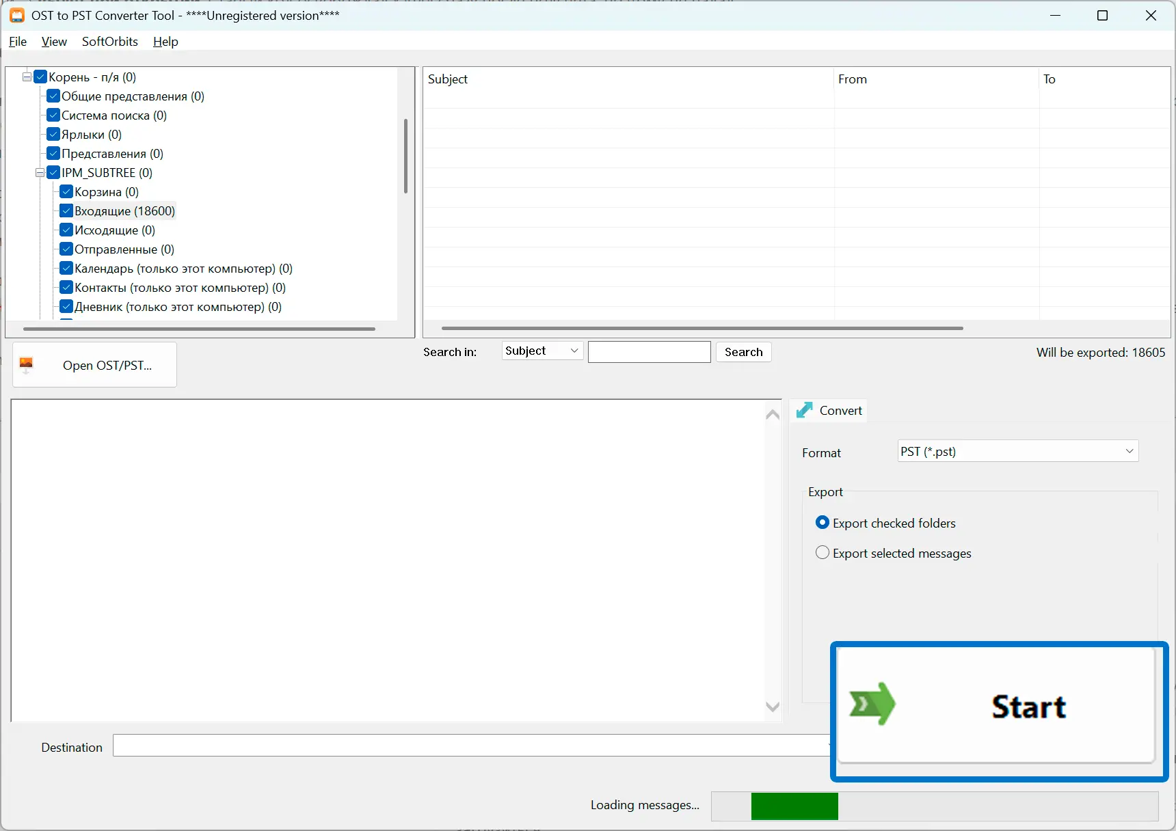Click the folder tree vertical scrollbar
1176x831 pixels.
(x=405, y=156)
